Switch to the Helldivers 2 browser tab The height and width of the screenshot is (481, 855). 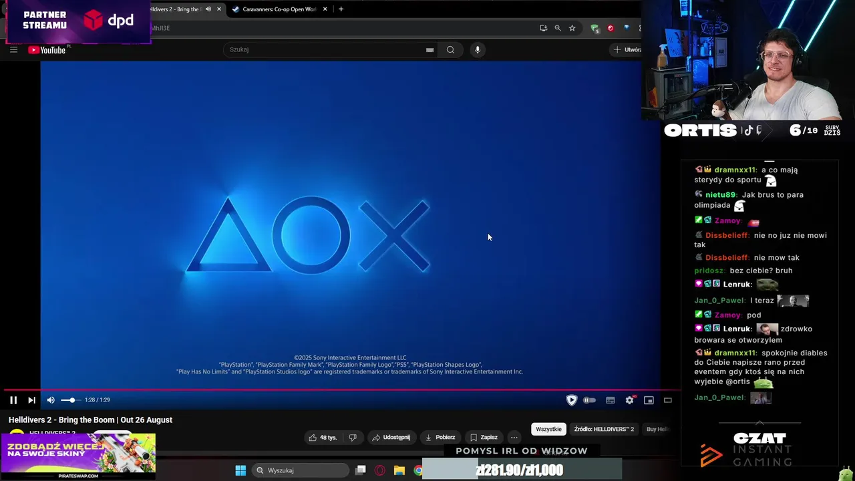coord(175,9)
